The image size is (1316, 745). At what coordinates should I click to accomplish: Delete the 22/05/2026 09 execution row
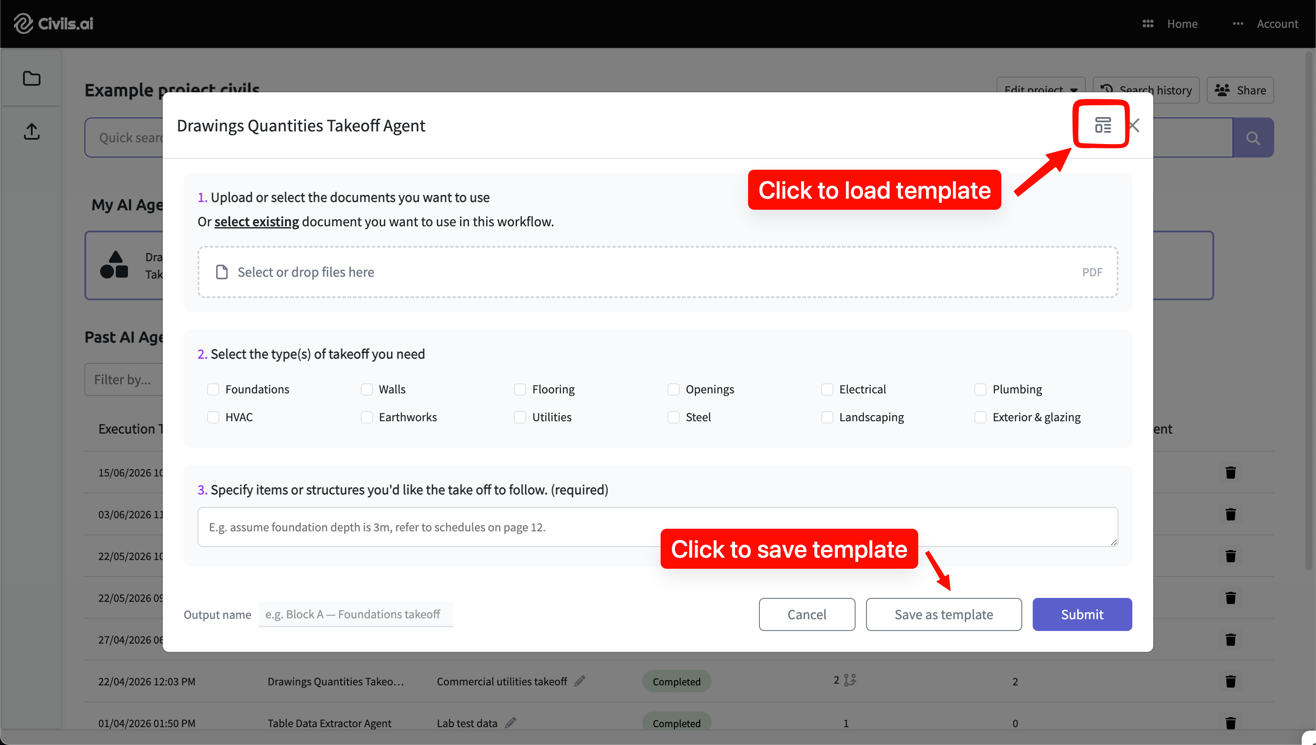(x=1231, y=597)
